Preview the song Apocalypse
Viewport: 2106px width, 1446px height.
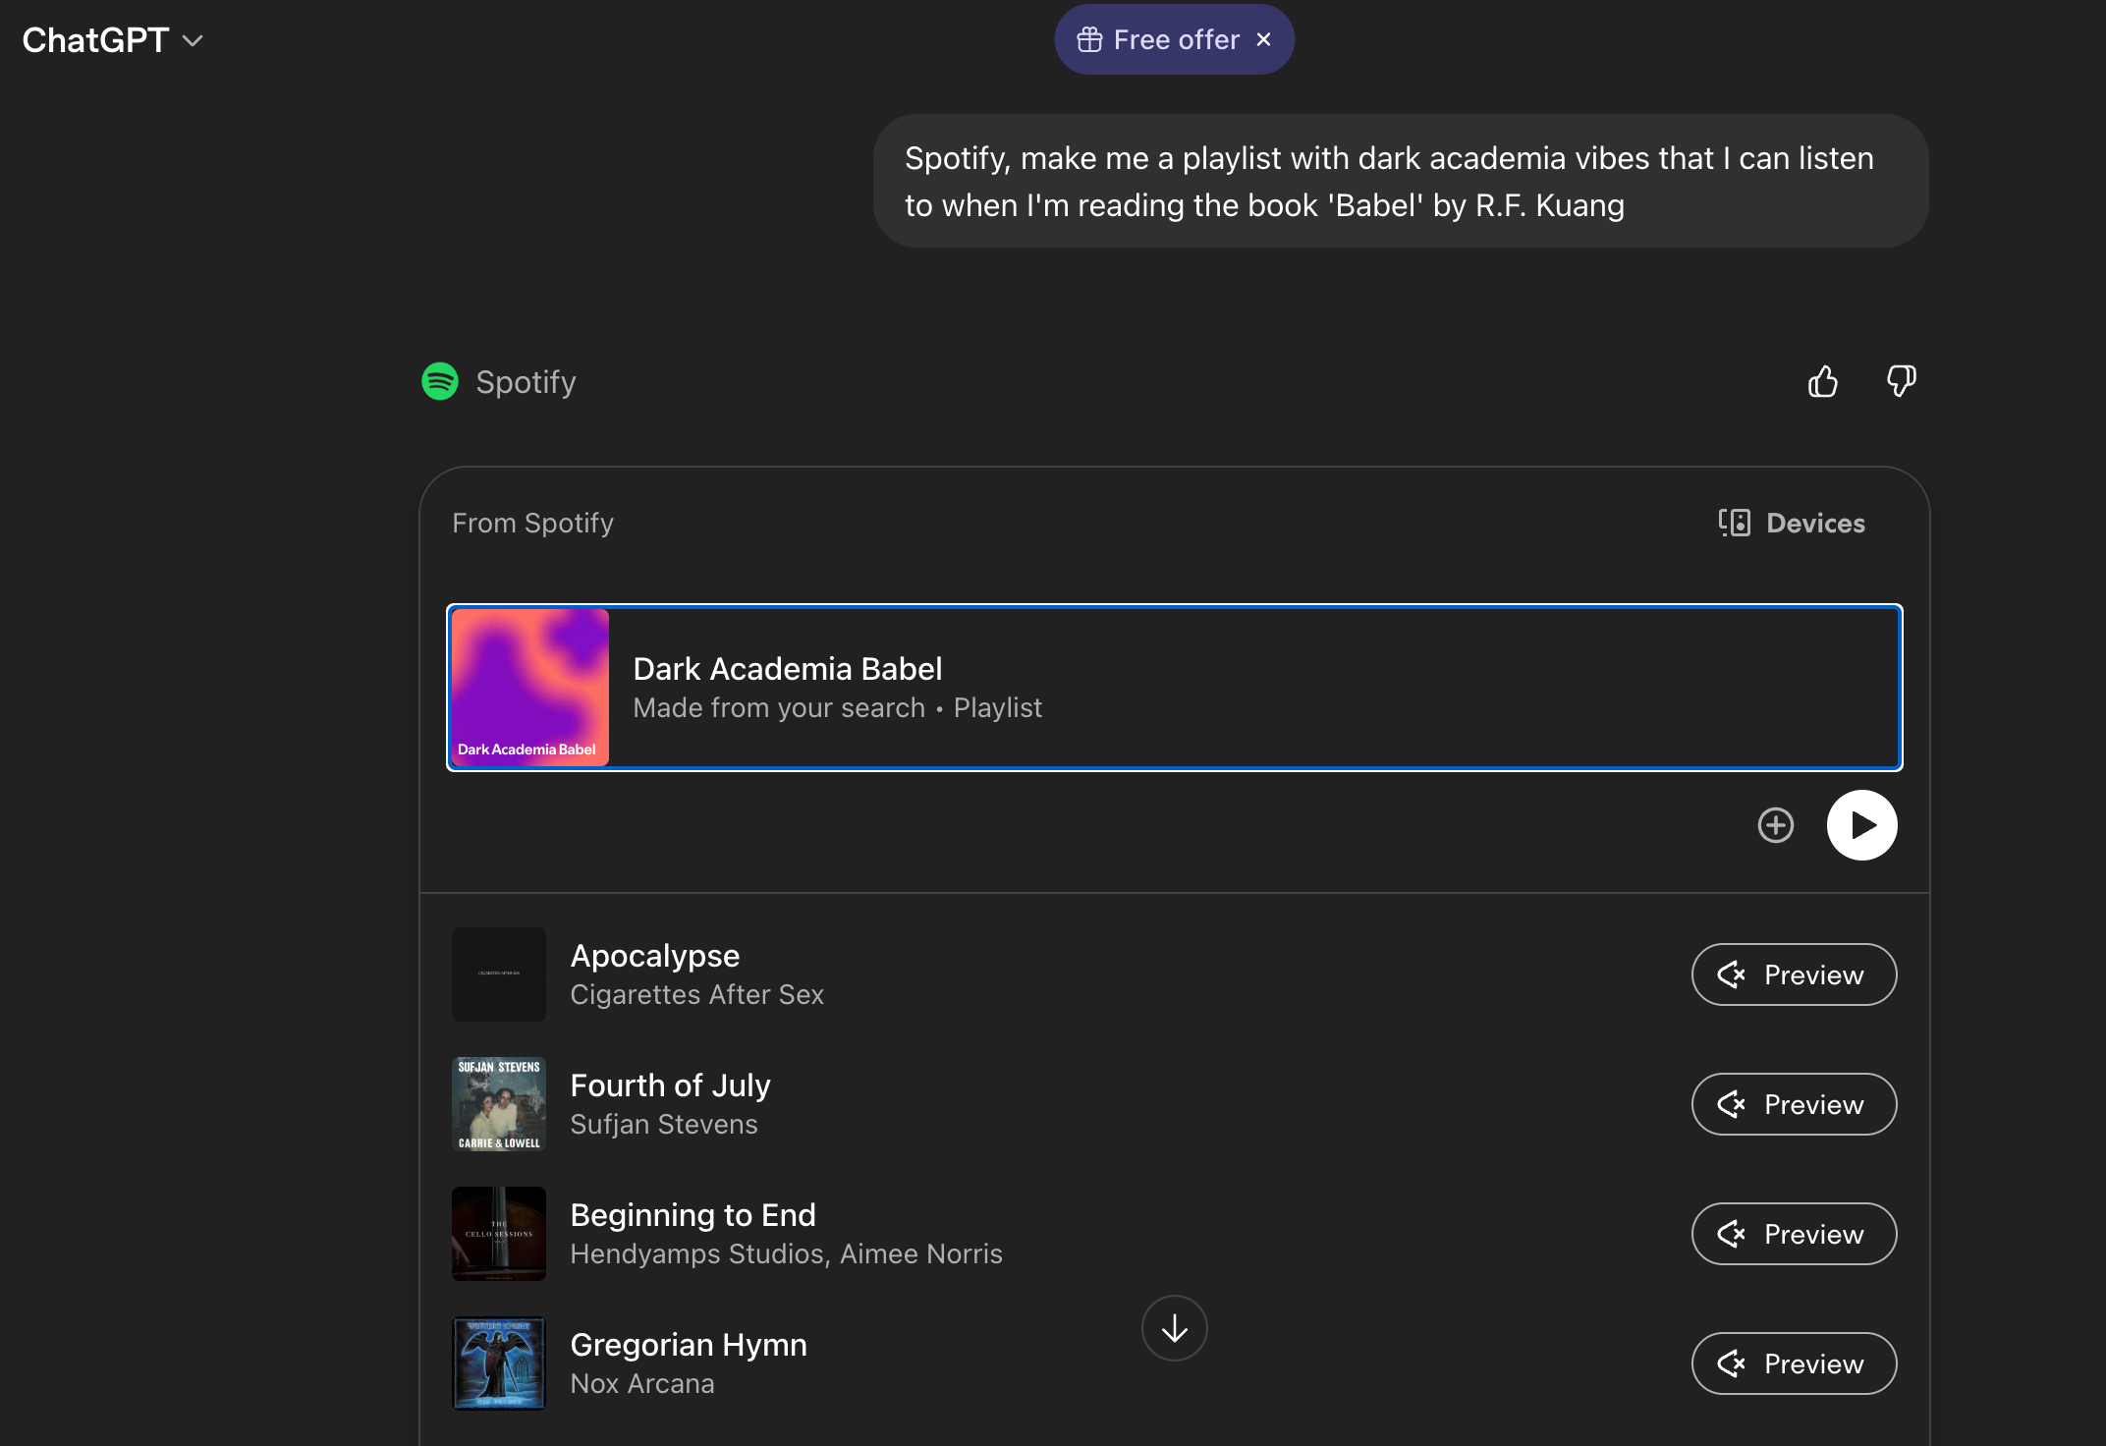[1794, 974]
